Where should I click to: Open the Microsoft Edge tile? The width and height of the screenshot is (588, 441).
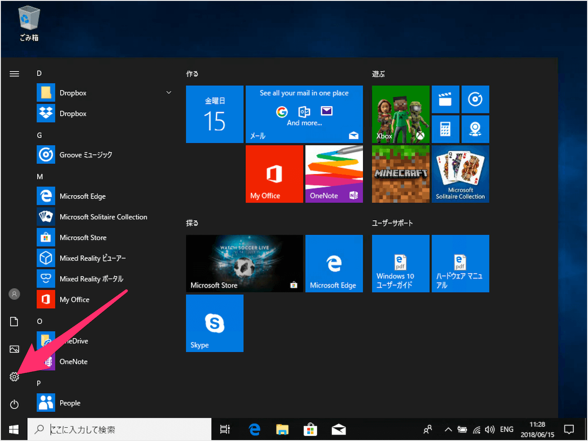coord(334,264)
